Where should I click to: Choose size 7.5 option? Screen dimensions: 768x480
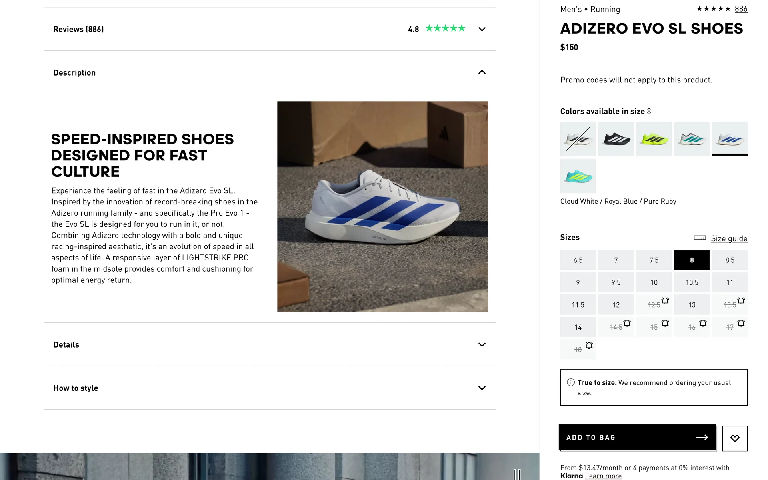click(x=654, y=260)
